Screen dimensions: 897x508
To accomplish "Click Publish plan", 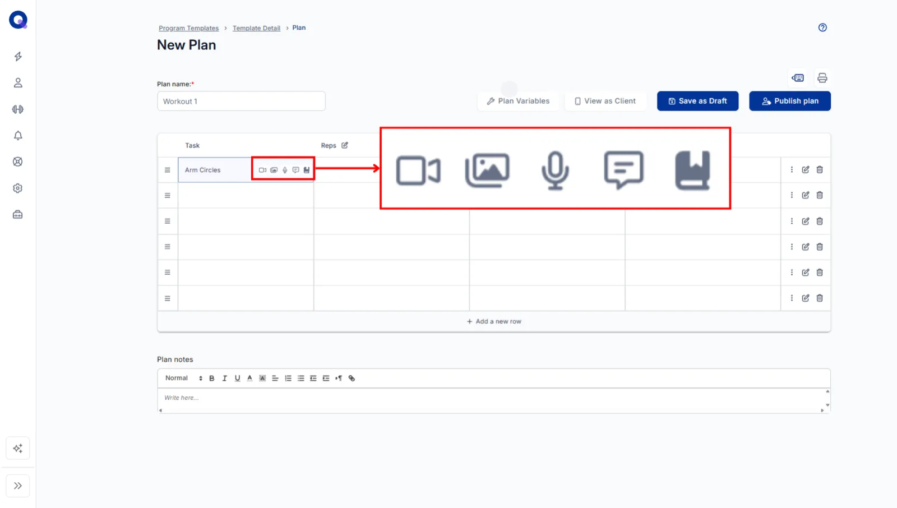I will point(790,101).
